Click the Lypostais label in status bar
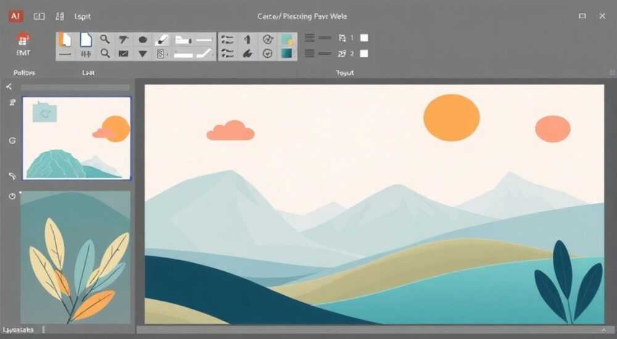Viewport: 617px width, 339px height. [x=19, y=330]
